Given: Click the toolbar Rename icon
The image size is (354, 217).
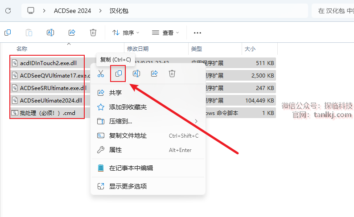Looking at the screenshot, I should [x=50, y=33].
